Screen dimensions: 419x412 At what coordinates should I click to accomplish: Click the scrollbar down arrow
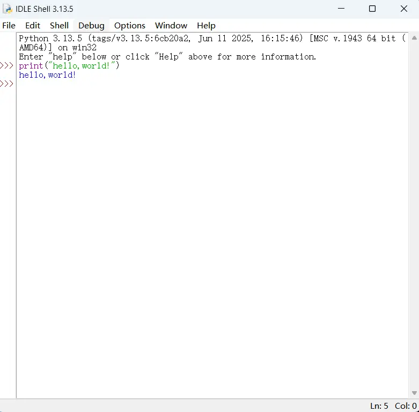click(414, 393)
